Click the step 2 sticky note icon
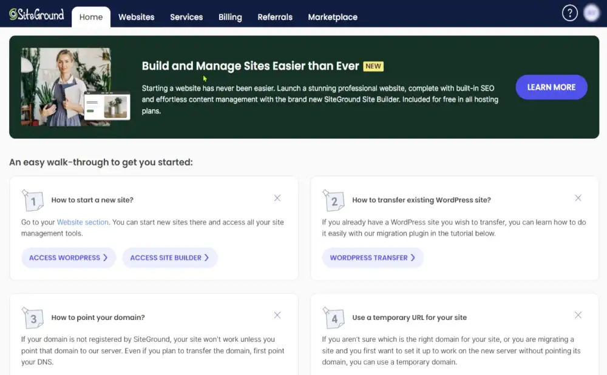The width and height of the screenshot is (607, 375). pyautogui.click(x=333, y=200)
